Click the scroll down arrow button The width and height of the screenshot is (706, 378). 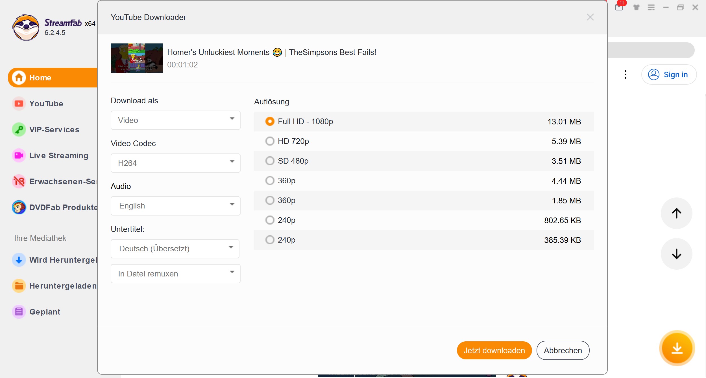677,254
